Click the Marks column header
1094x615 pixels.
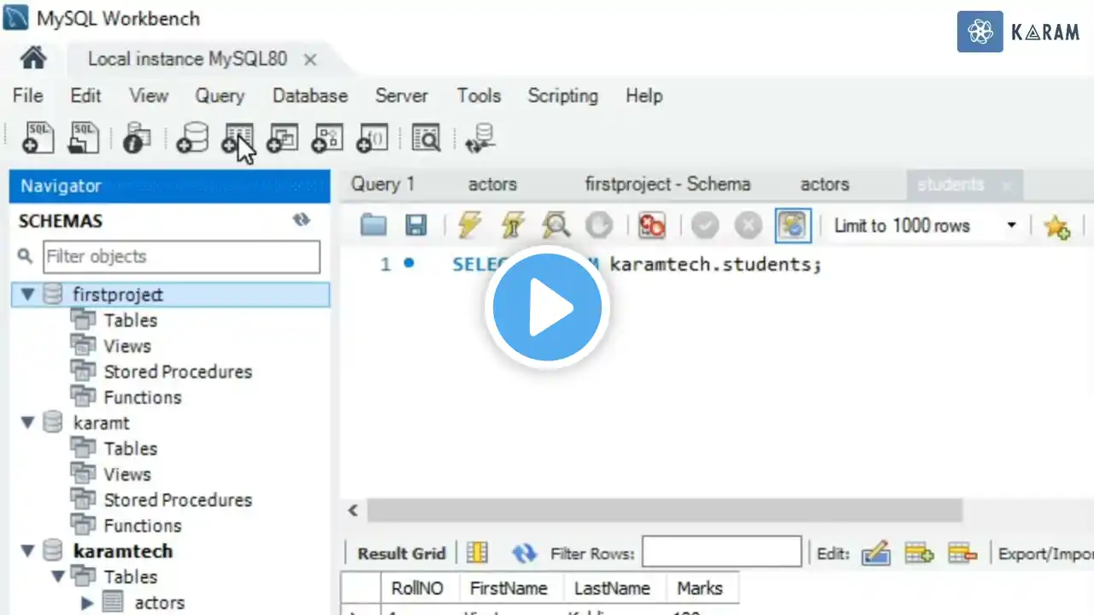click(x=700, y=589)
